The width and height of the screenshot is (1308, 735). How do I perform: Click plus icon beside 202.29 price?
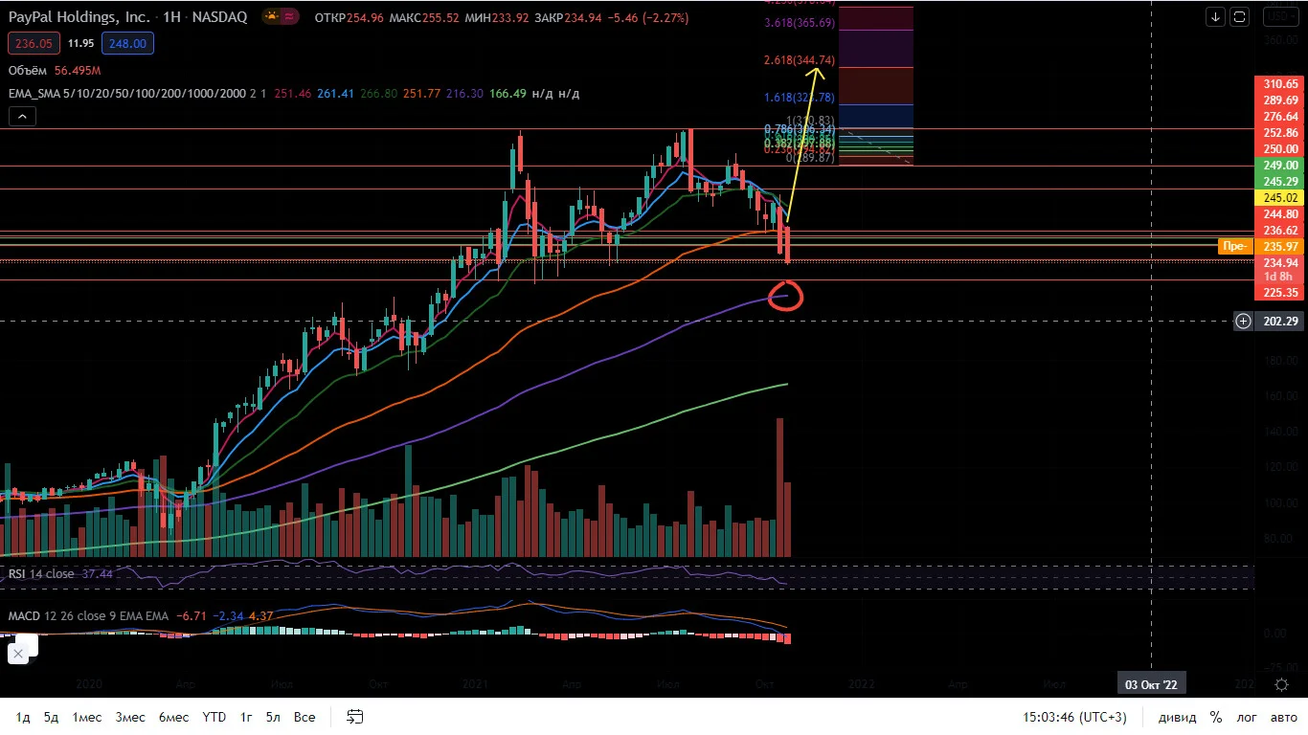[1243, 322]
